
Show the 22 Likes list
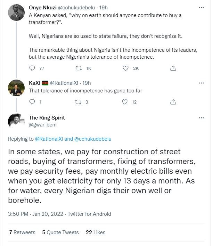[x=95, y=232]
